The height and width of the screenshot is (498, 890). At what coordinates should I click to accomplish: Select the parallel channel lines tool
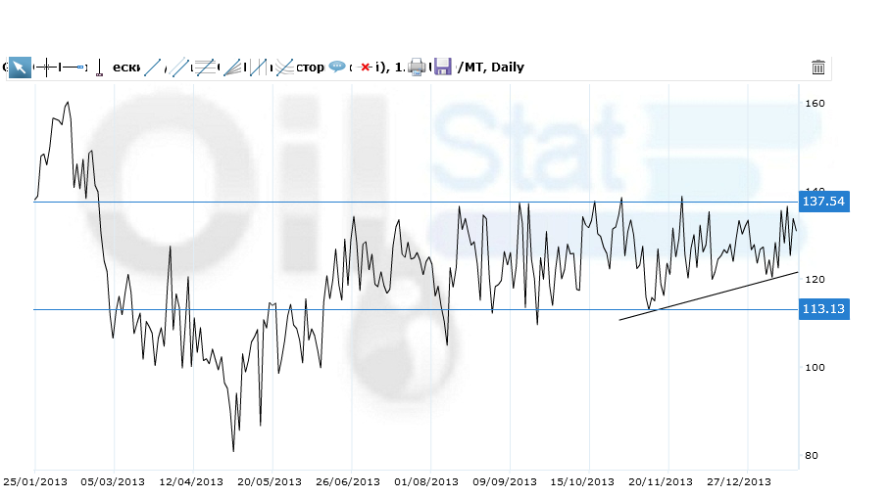179,68
